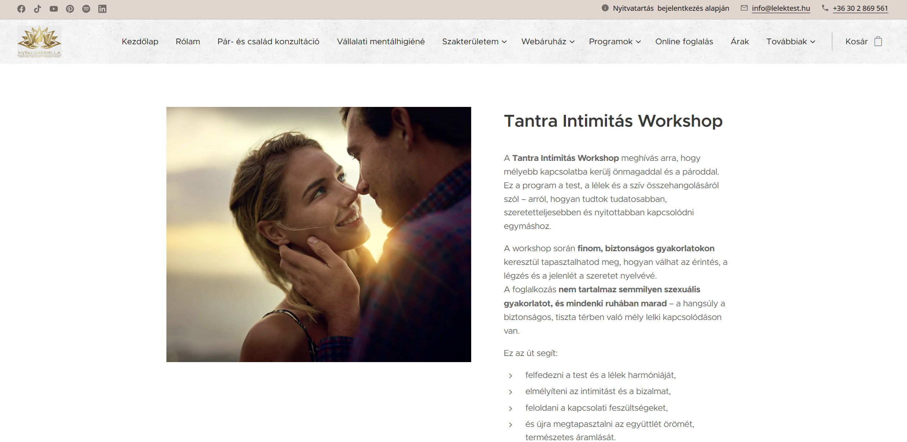Click list item 'elmélyíteni az intimitást és a bizalmat'
Screen dimensions: 907x442
click(x=598, y=392)
